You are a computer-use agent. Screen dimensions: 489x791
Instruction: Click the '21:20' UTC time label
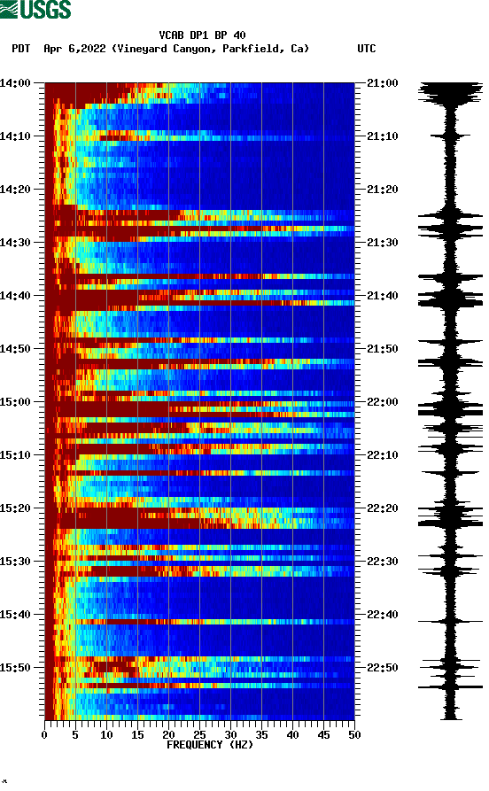click(x=383, y=190)
